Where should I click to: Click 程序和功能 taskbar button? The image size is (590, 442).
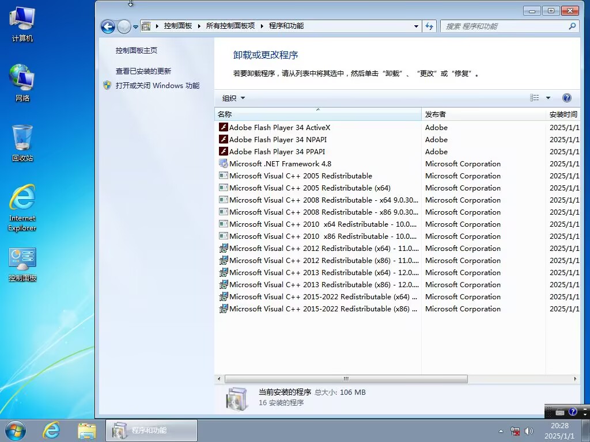152,430
